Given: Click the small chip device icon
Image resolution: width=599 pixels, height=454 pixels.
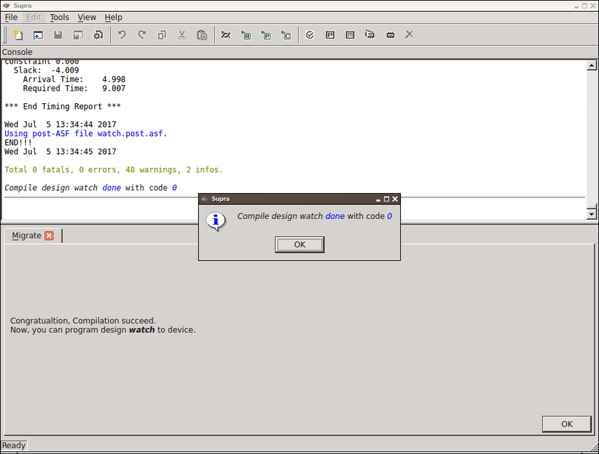Looking at the screenshot, I should [x=390, y=35].
